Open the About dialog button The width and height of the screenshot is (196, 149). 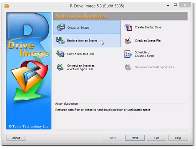[x=16, y=138]
